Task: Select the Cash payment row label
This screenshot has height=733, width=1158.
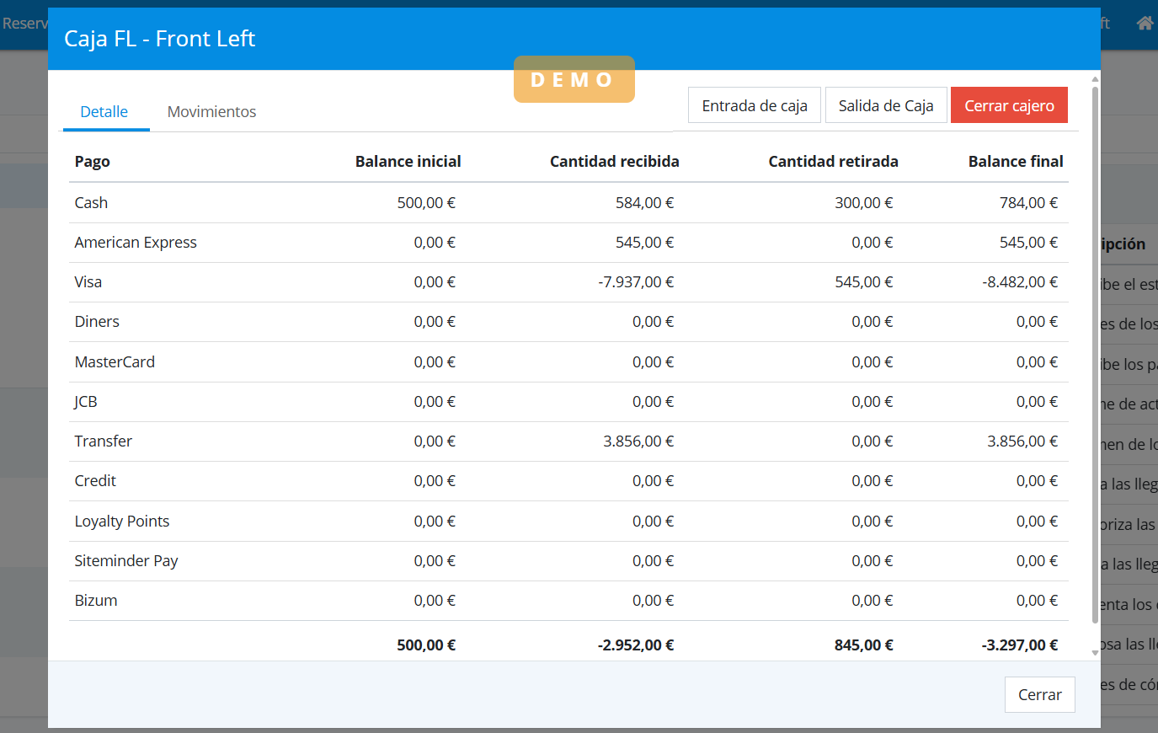Action: pyautogui.click(x=91, y=203)
